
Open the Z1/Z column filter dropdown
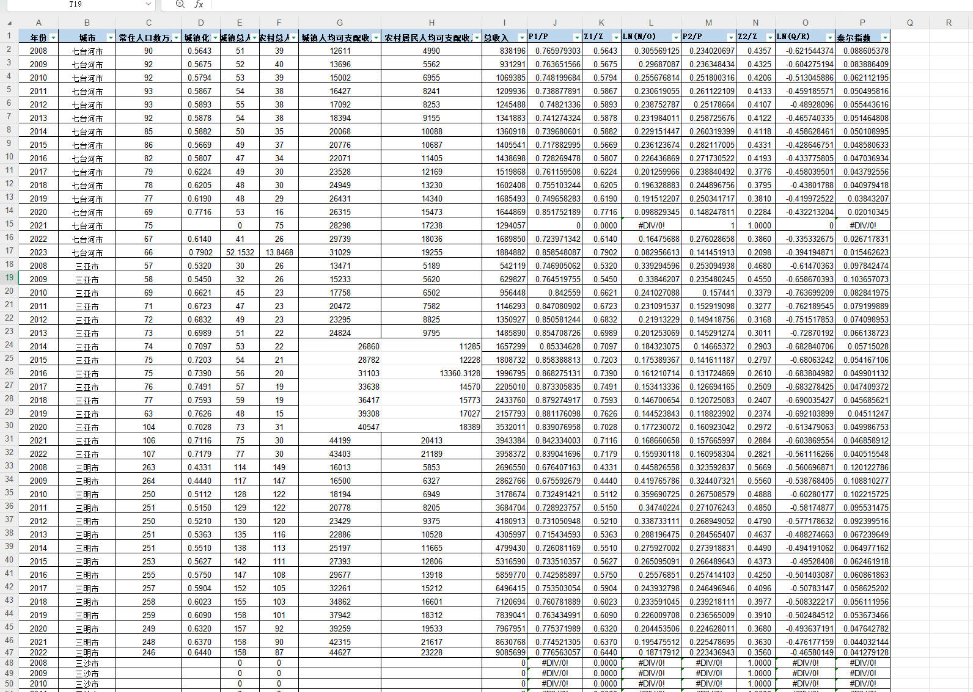tap(615, 37)
